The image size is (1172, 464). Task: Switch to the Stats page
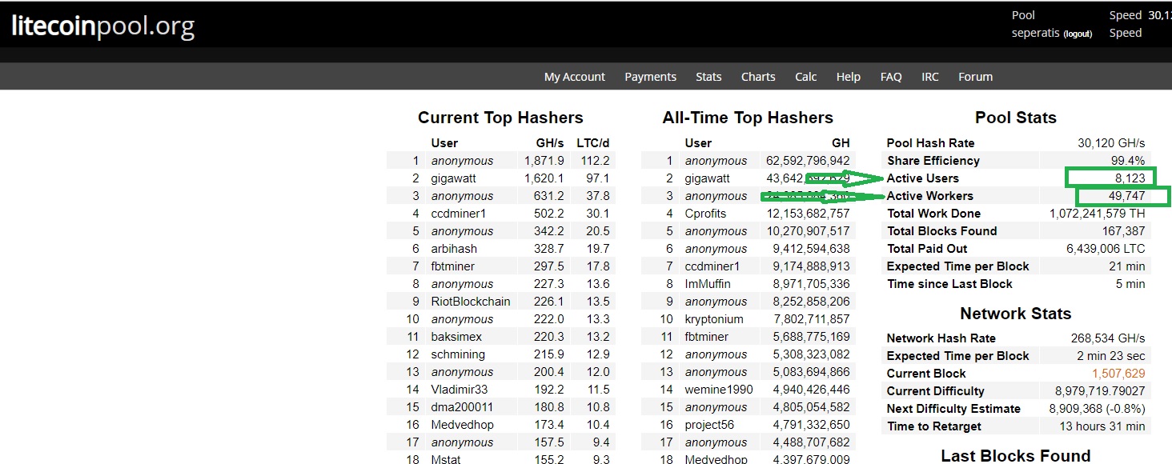[708, 76]
